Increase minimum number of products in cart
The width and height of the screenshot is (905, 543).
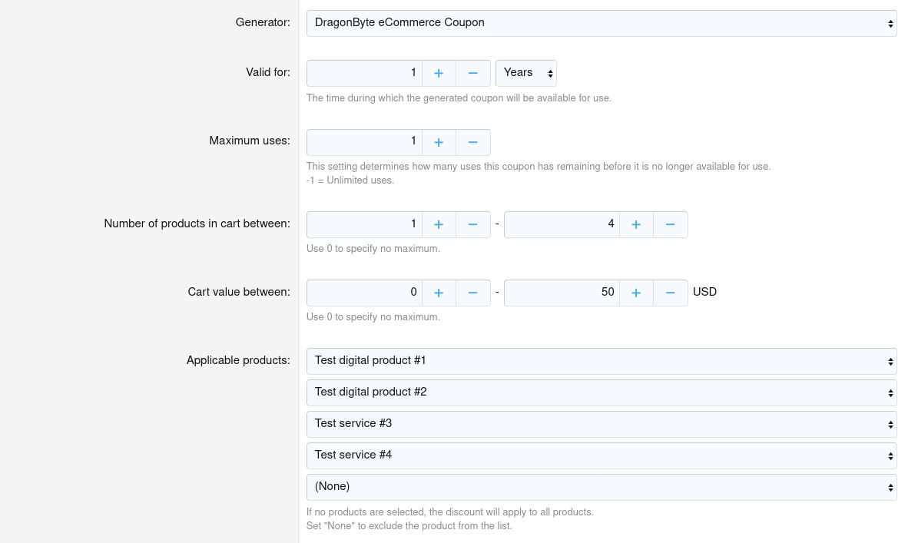click(439, 225)
